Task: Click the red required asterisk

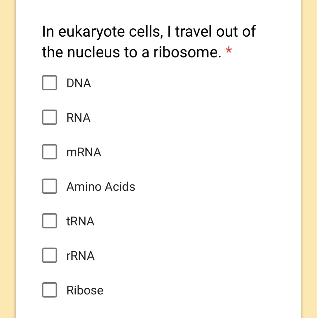Action: pyautogui.click(x=229, y=50)
